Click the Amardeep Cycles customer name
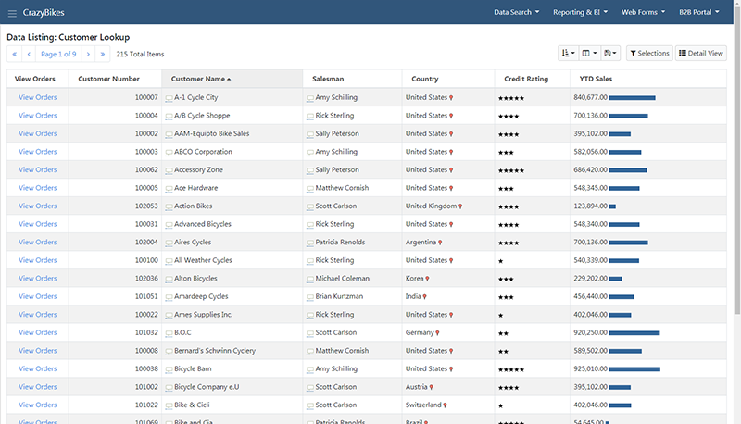The width and height of the screenshot is (741, 424). pos(201,296)
